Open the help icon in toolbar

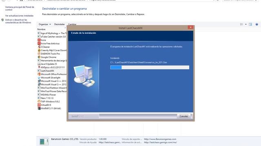point(257,24)
